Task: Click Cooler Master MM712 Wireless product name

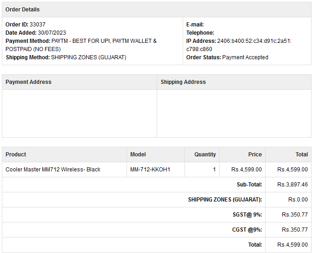Action: click(53, 170)
